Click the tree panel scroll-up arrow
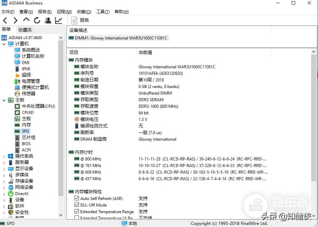This screenshot has width=318, height=227. click(60, 38)
